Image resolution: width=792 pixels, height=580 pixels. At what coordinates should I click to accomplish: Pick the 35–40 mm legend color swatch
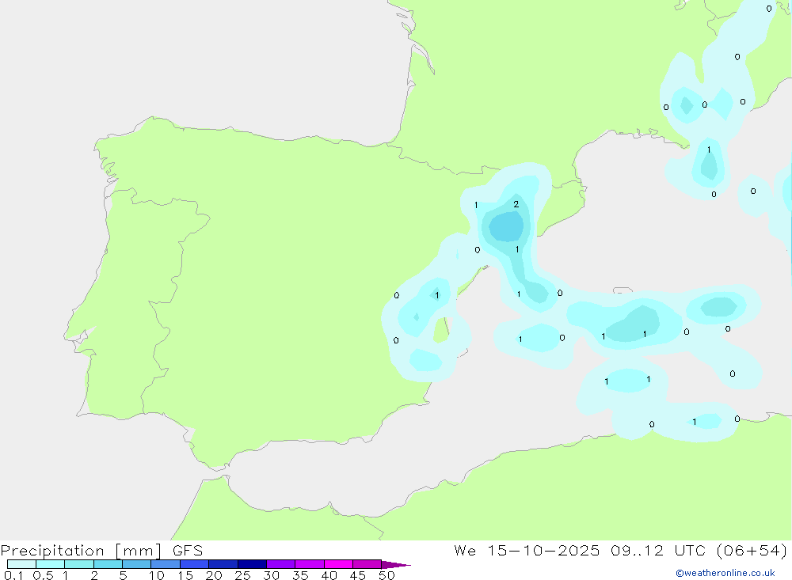[309, 564]
